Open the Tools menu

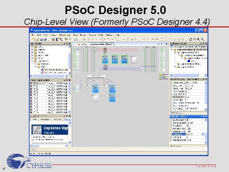[101, 35]
